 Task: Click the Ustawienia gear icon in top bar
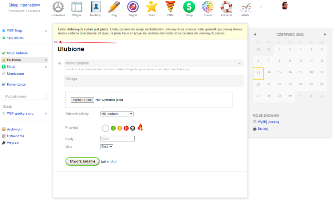(58, 7)
